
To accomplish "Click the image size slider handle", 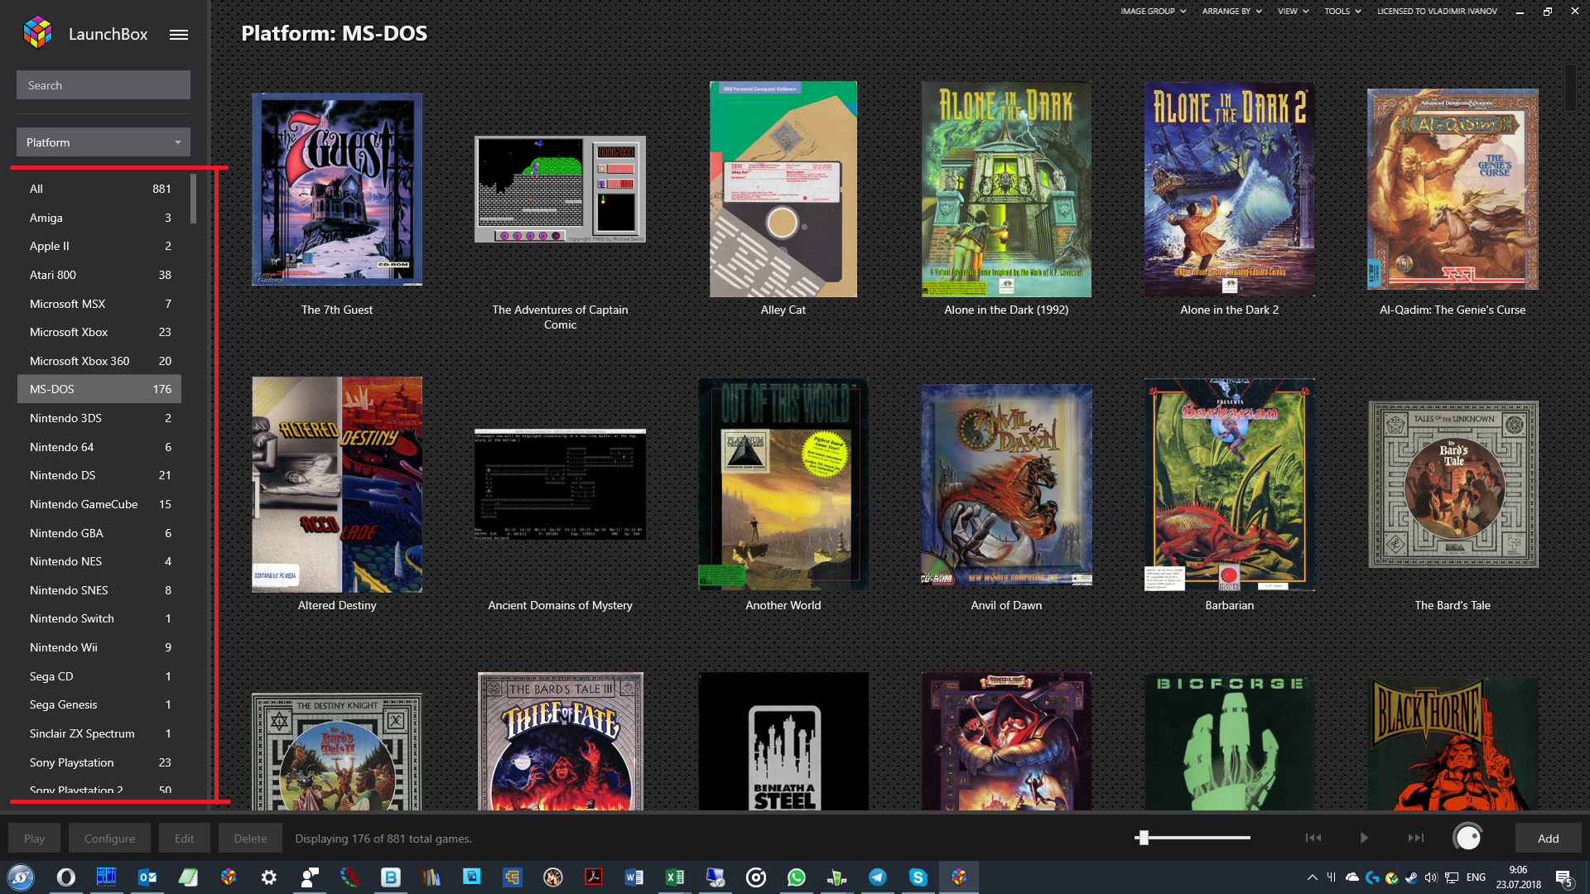I will 1144,838.
